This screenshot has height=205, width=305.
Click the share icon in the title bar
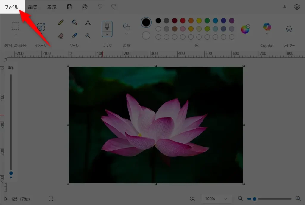(x=85, y=7)
